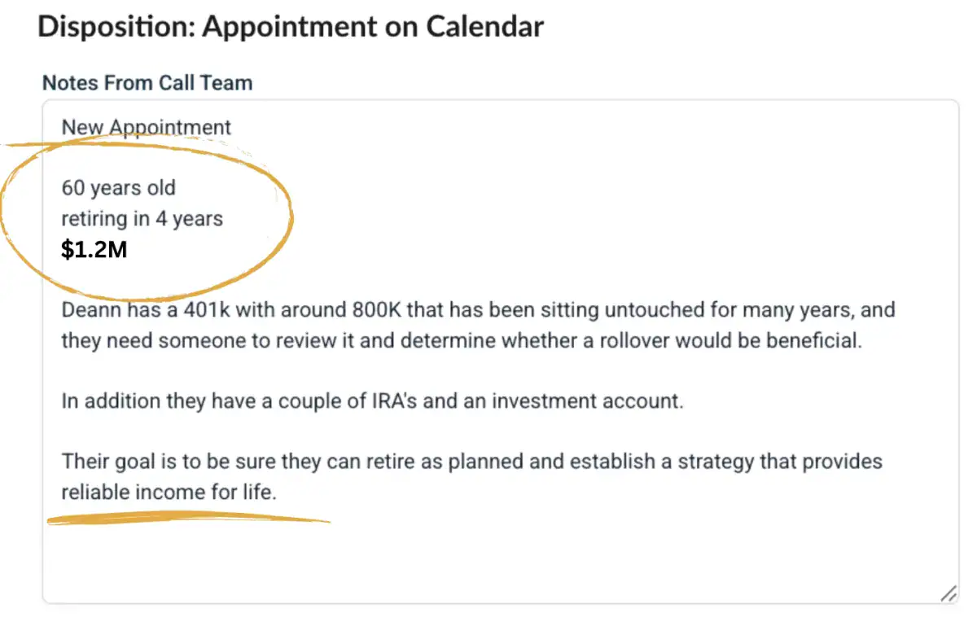Click on "IRA's" in the notes

(x=480, y=401)
